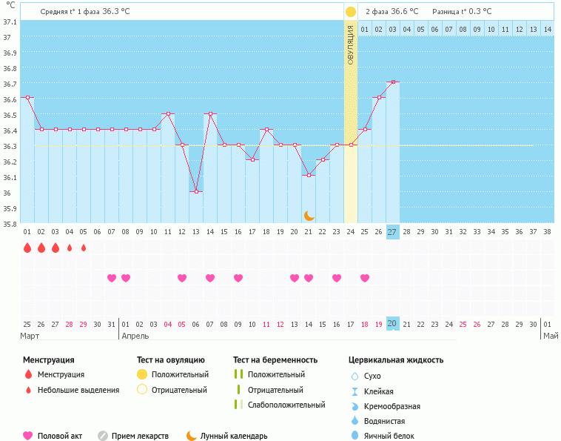Click the lowest temperature point on day 13
This screenshot has width=561, height=441.
[196, 191]
